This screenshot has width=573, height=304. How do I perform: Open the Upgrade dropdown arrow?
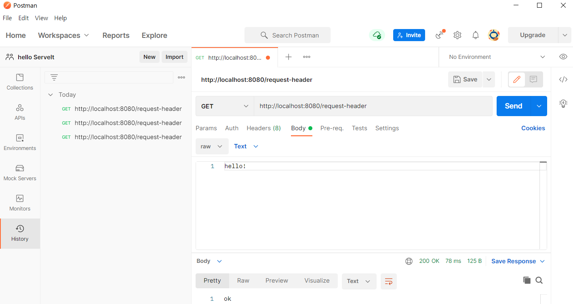coord(565,35)
